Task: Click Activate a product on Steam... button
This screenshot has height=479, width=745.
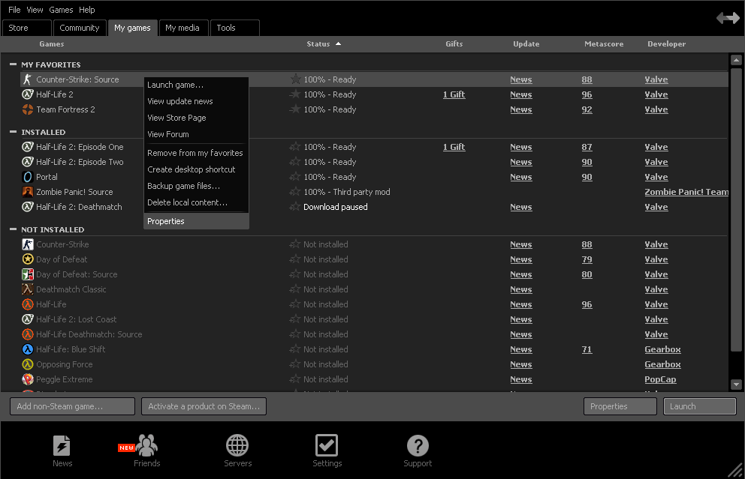Action: point(204,406)
